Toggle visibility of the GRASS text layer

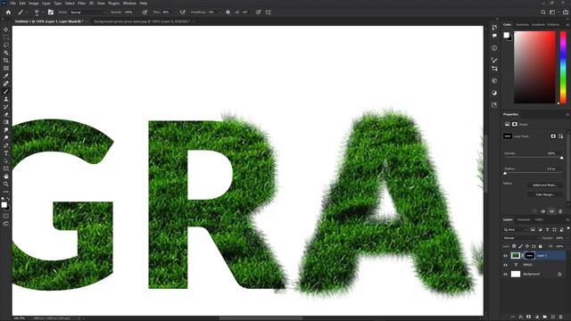[x=505, y=265]
